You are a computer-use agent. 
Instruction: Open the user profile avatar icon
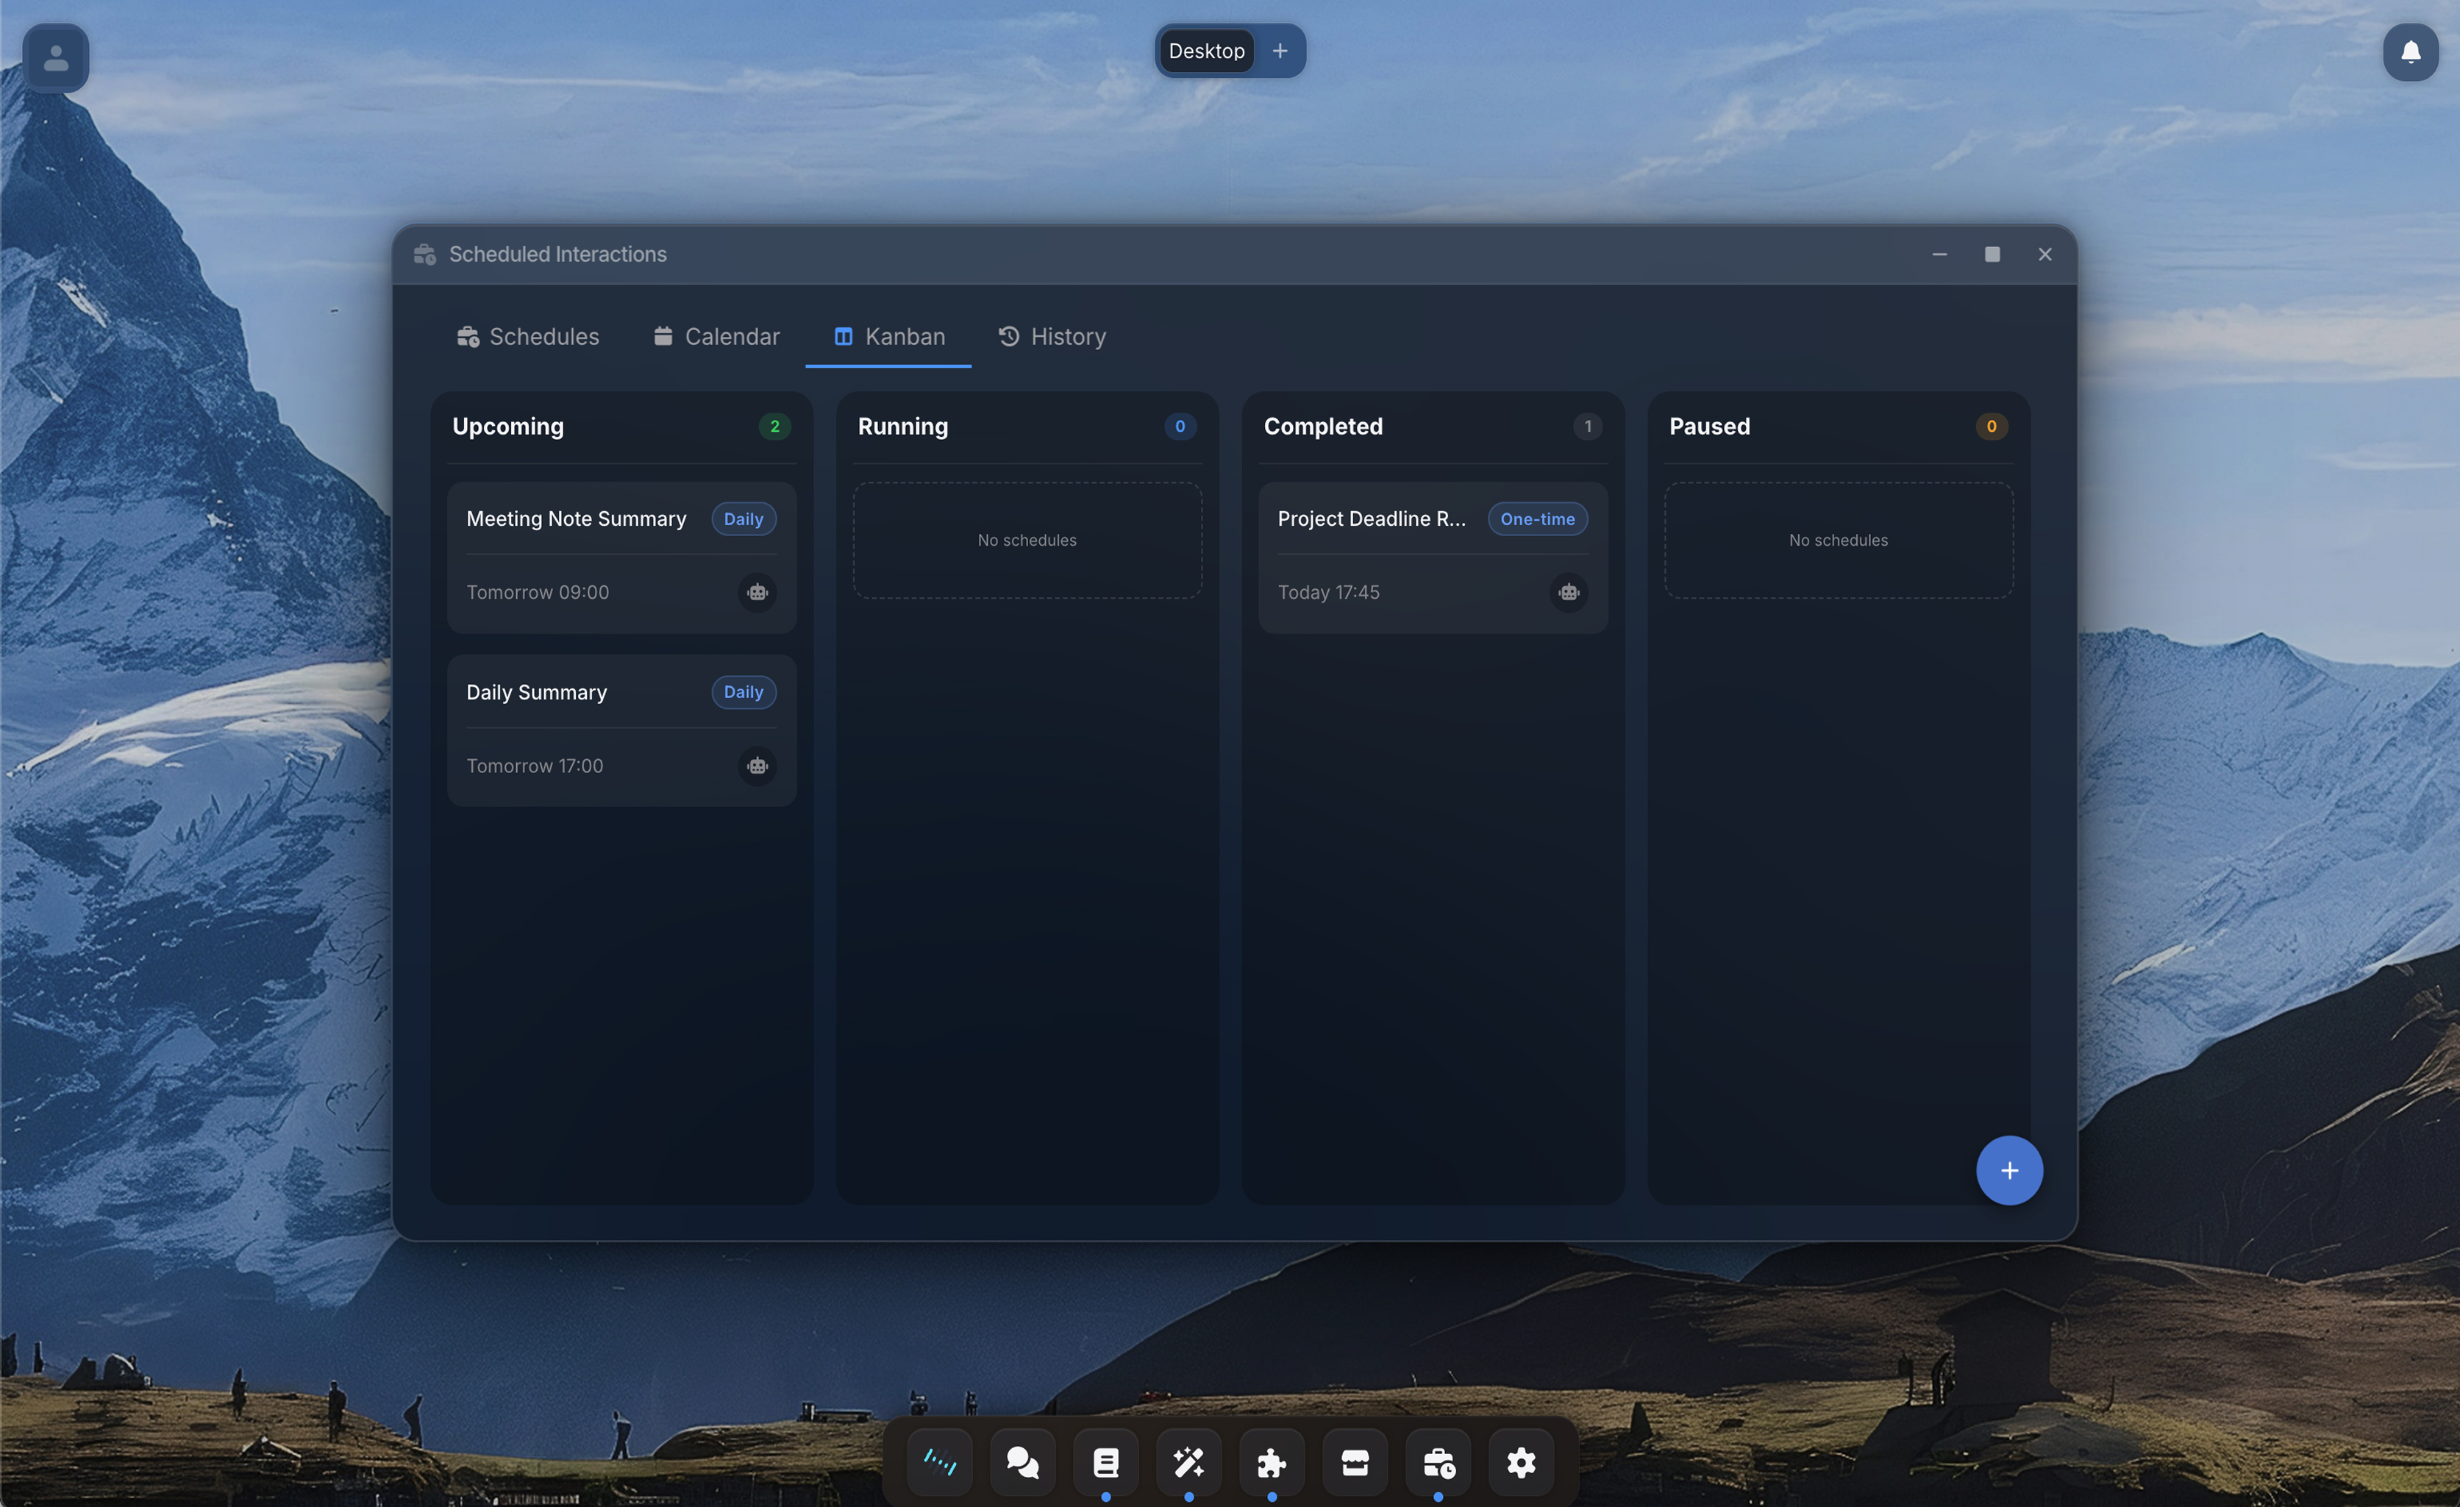(x=56, y=58)
